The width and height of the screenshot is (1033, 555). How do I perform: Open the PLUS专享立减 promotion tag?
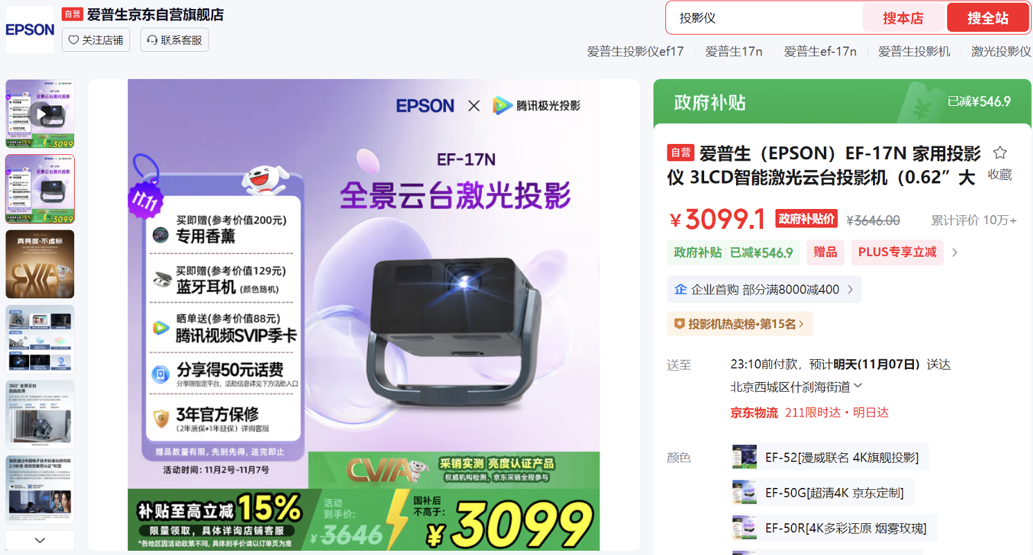[x=897, y=253]
